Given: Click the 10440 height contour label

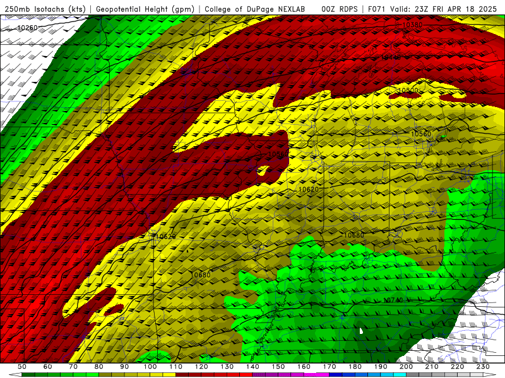Looking at the screenshot, I should 391,57.
